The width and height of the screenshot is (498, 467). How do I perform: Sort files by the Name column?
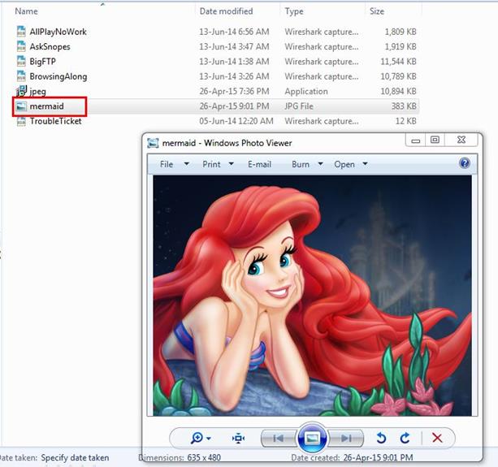point(27,12)
